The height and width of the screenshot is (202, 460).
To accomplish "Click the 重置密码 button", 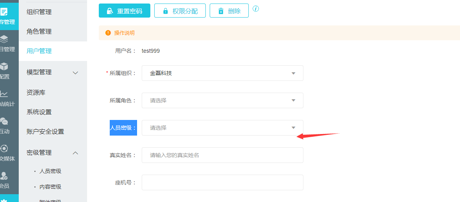I will [125, 11].
